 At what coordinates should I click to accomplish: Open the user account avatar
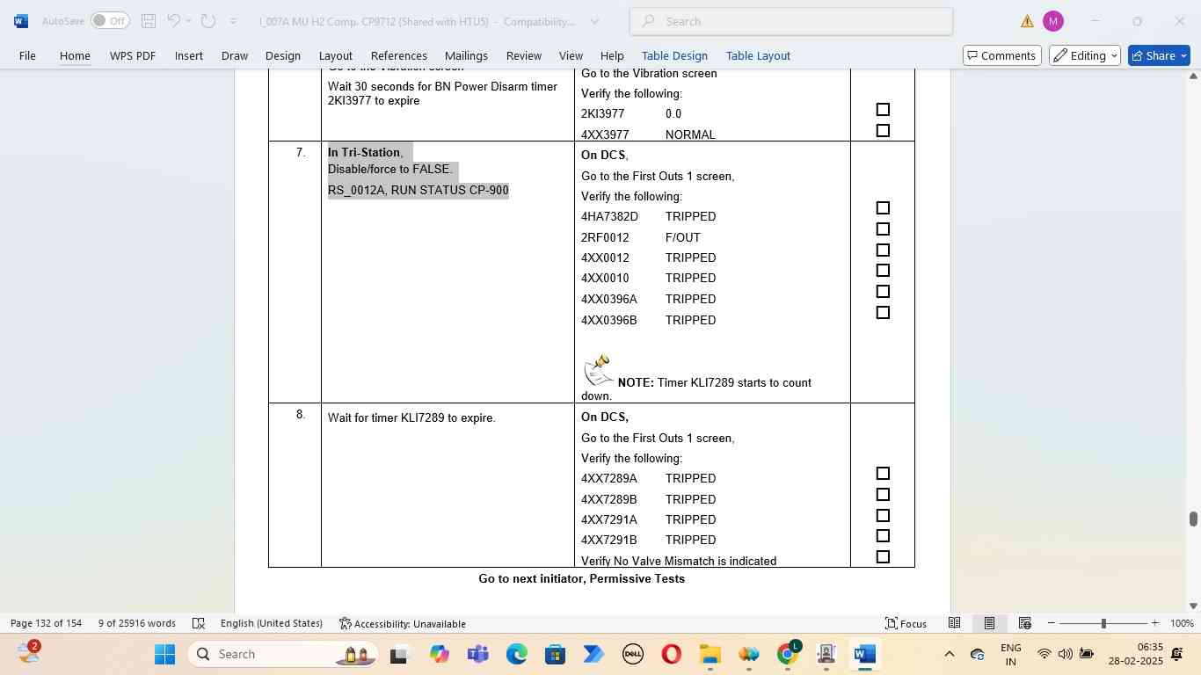click(1053, 21)
